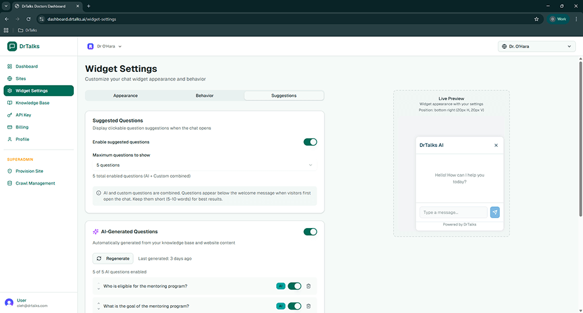Open the tab search dropdown arrow
The width and height of the screenshot is (583, 313).
pos(6,6)
